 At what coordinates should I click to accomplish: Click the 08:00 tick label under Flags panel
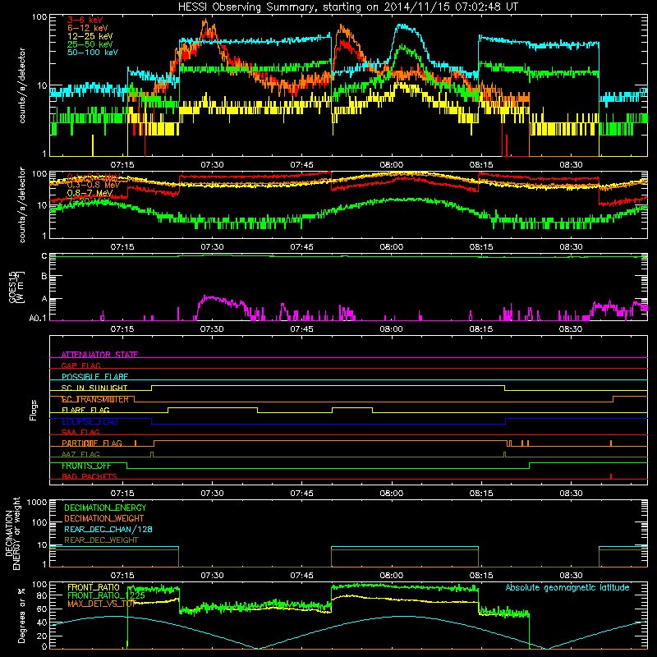(x=392, y=494)
